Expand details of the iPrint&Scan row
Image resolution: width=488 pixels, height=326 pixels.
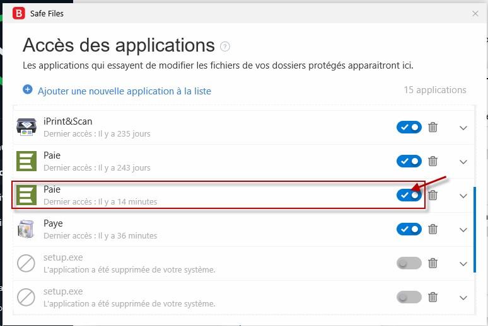(463, 128)
